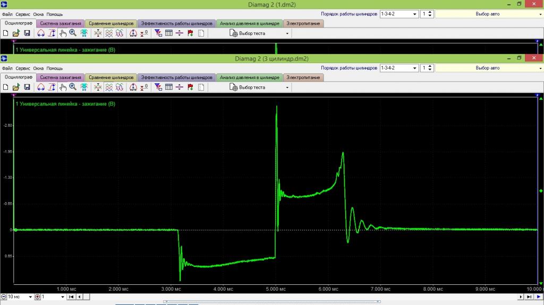
Task: Open Выбор авто dropdown in 1.dm2 window
Action: pos(489,14)
